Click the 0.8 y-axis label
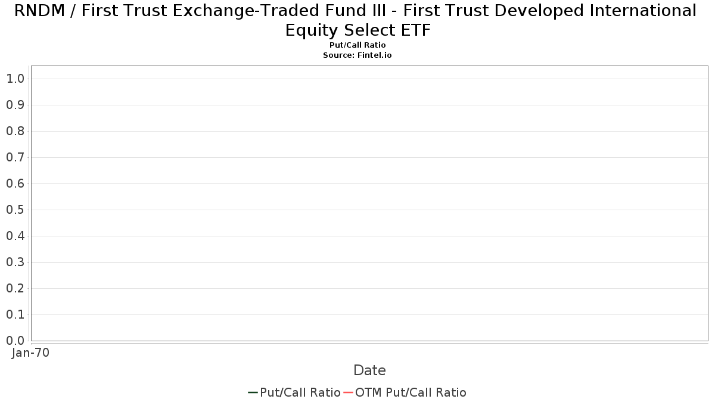Viewport: 715px width, 402px height. [x=15, y=131]
